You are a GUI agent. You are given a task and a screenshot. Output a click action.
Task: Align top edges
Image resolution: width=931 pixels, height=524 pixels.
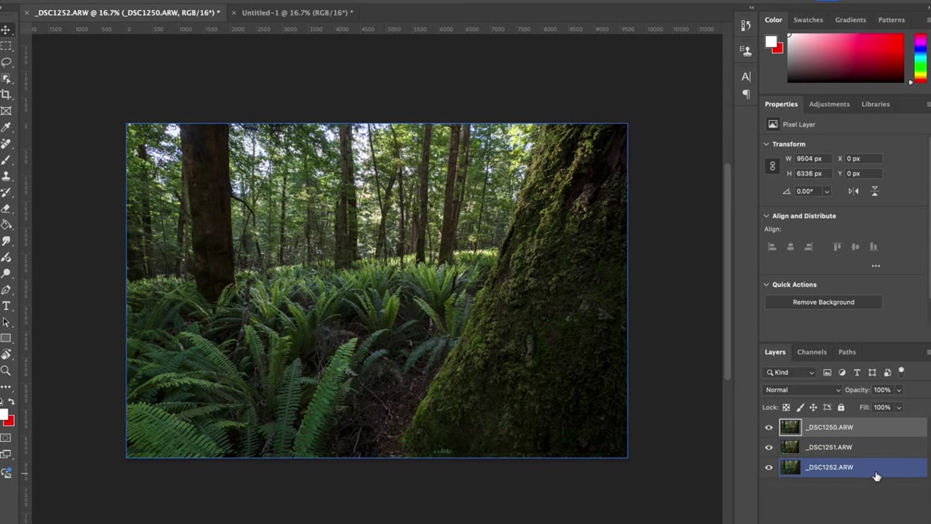(837, 246)
